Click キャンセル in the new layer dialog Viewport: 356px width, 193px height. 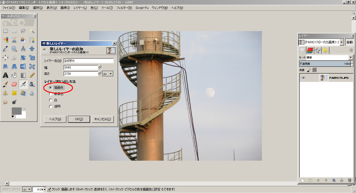103,119
